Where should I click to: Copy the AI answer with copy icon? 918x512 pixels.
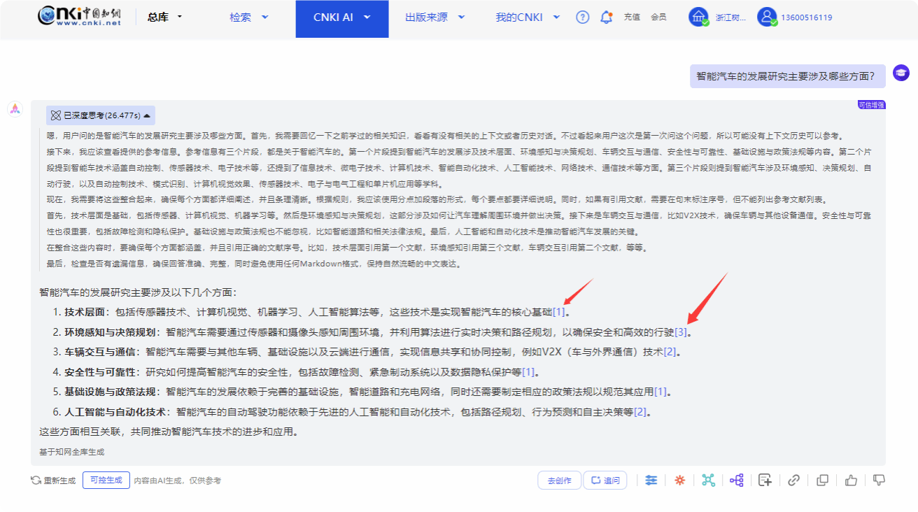pyautogui.click(x=823, y=481)
